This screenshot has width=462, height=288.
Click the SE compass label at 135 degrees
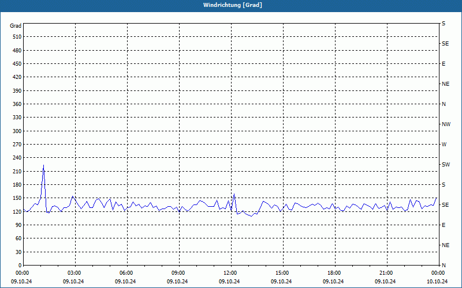coord(445,205)
